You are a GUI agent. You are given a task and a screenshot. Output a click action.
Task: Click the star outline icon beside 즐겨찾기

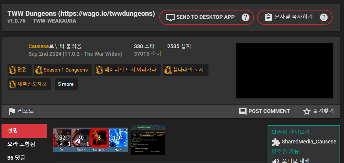pyautogui.click(x=306, y=111)
